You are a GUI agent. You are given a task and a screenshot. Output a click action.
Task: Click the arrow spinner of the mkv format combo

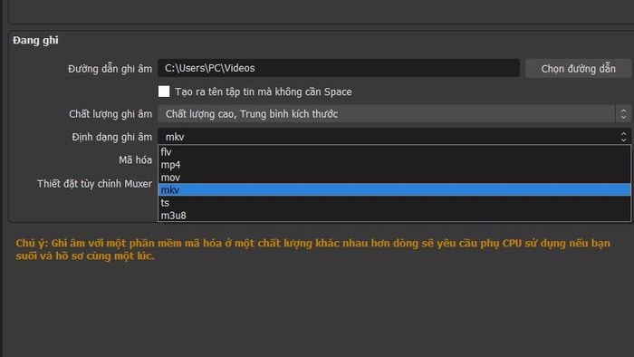pyautogui.click(x=623, y=137)
